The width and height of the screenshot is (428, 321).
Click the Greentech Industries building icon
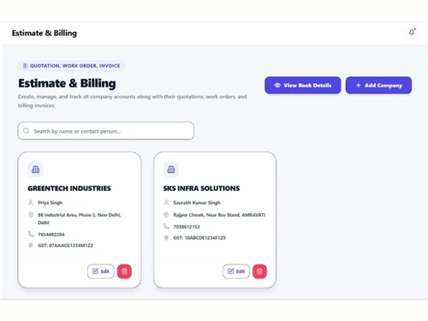click(x=35, y=169)
